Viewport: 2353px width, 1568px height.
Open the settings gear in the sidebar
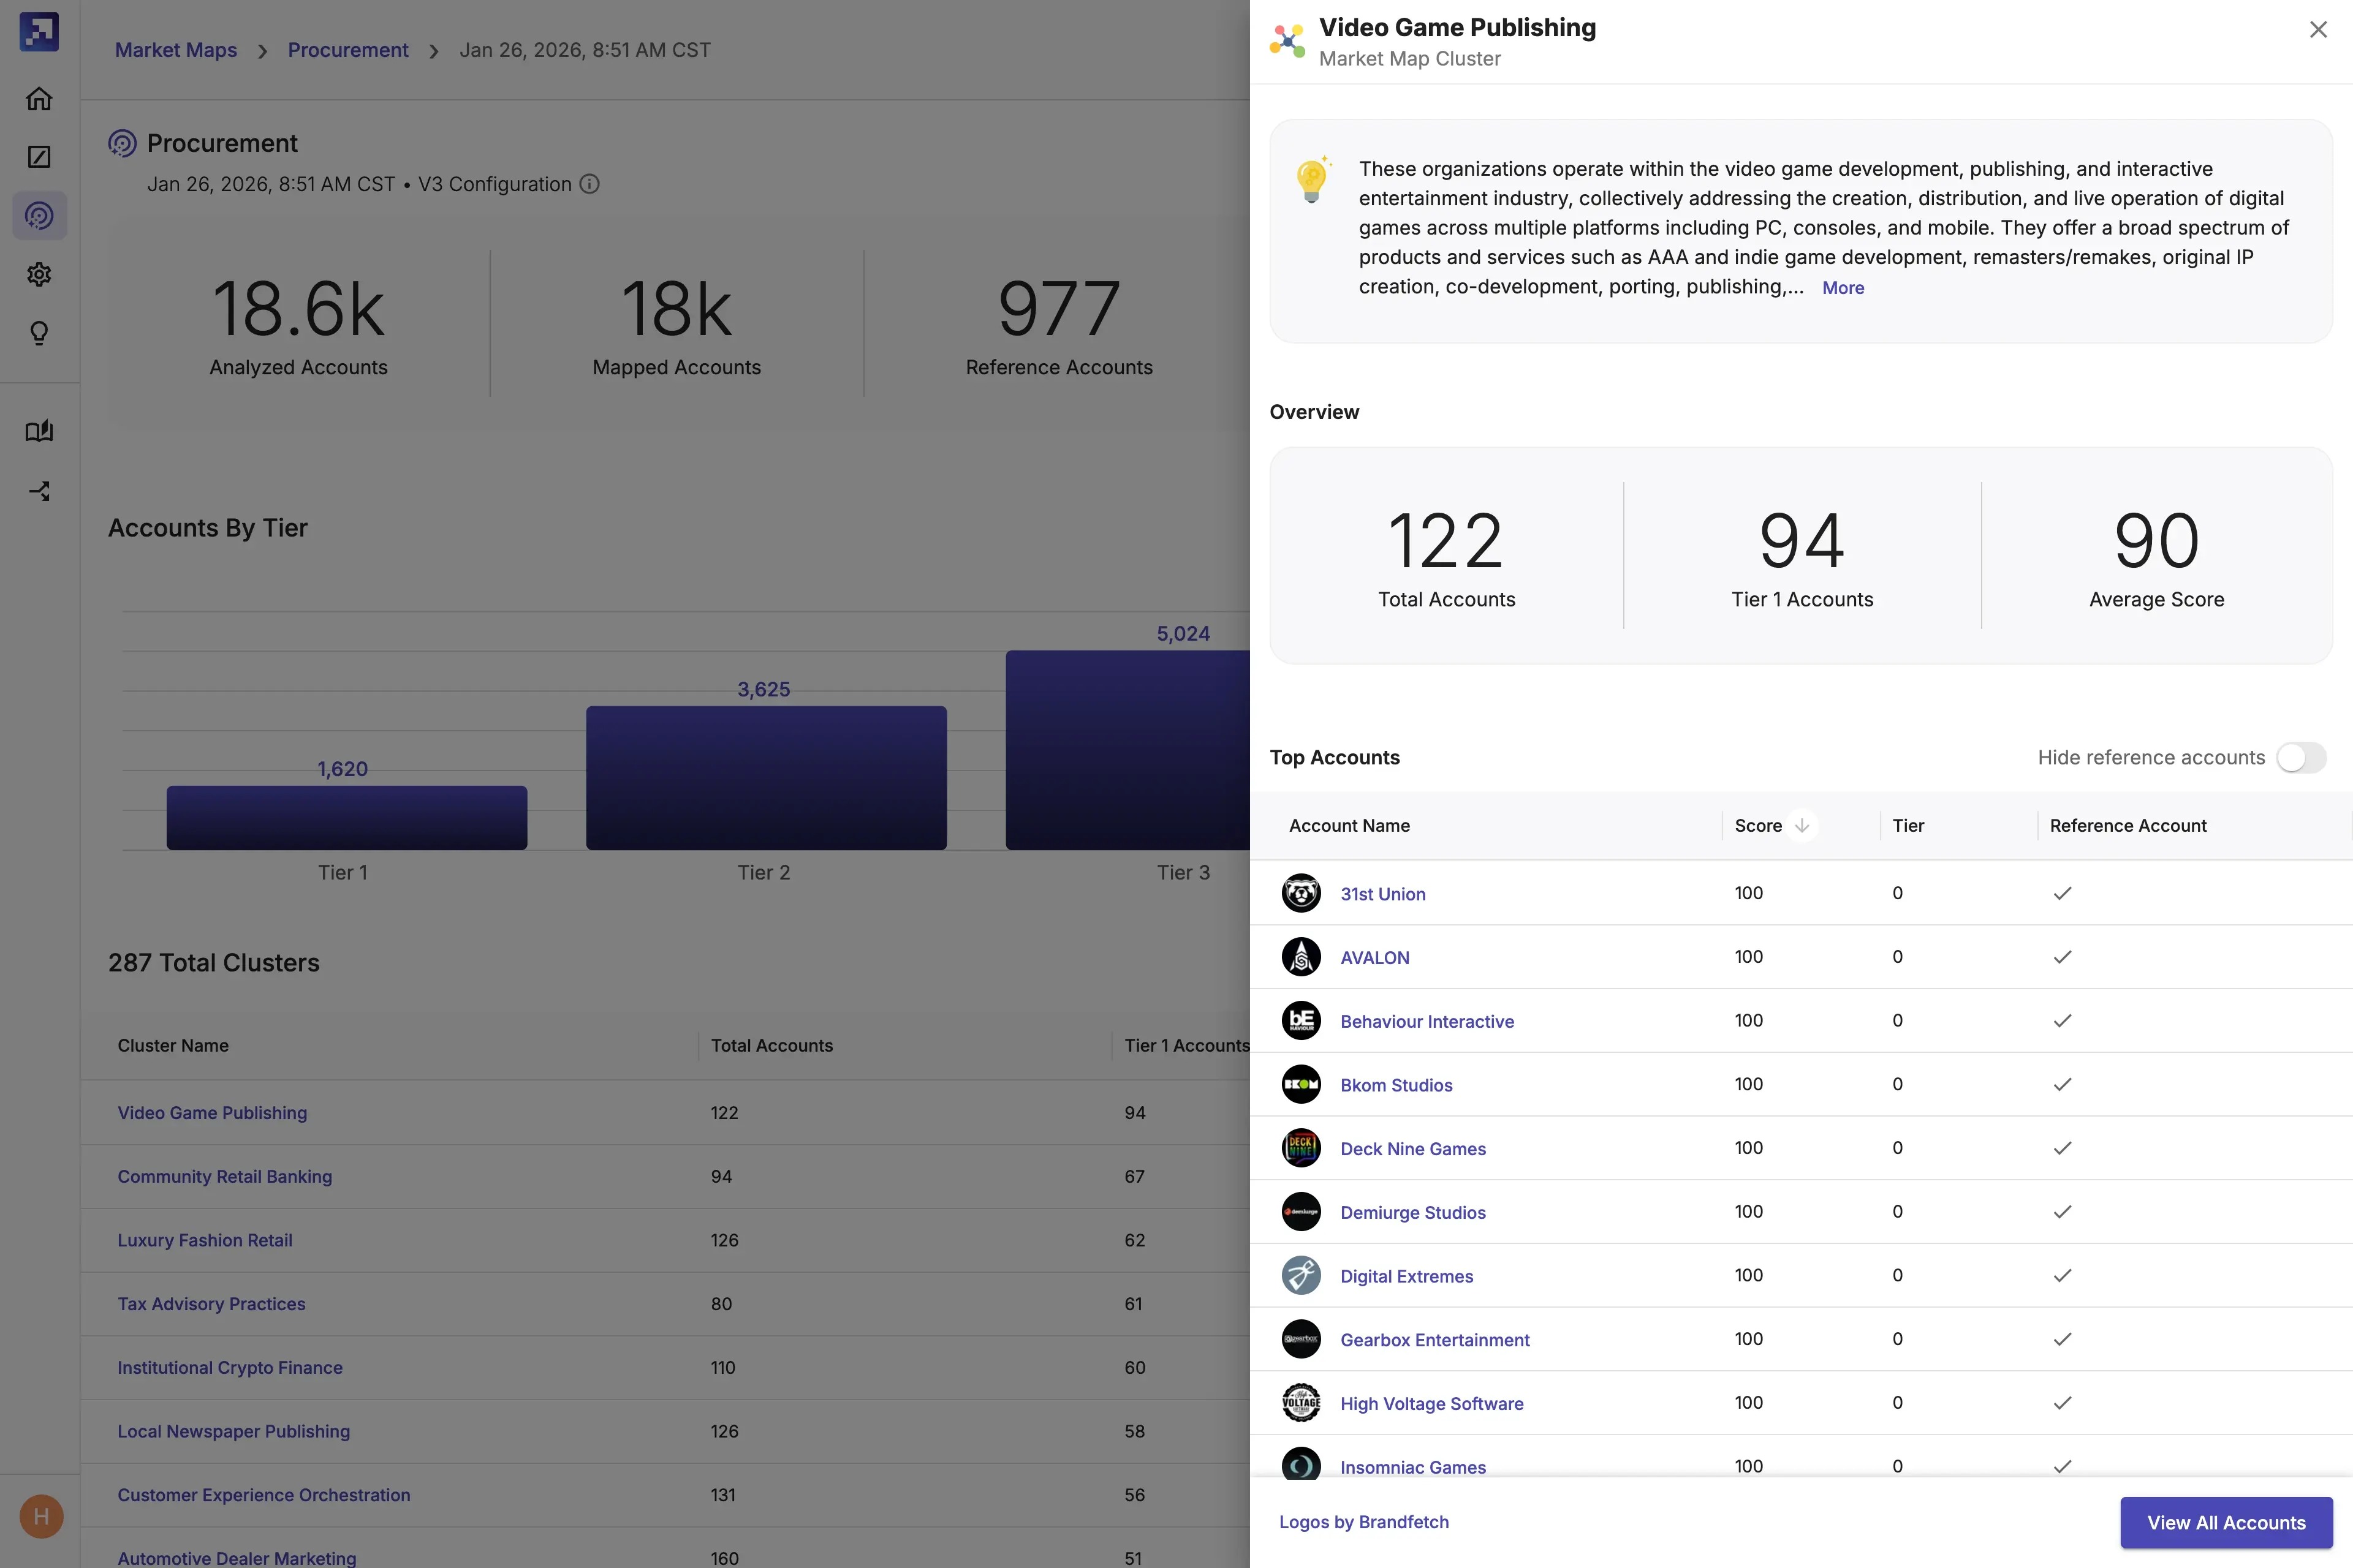point(39,274)
